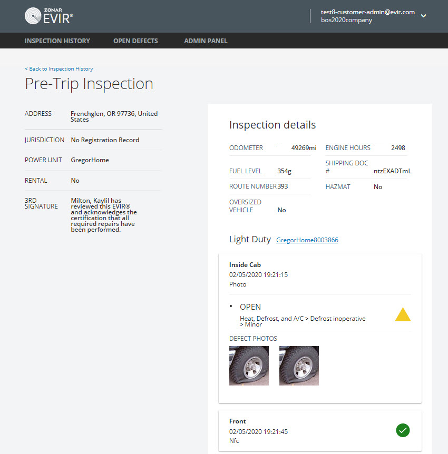Click the odometer value 49269mi

pos(304,148)
